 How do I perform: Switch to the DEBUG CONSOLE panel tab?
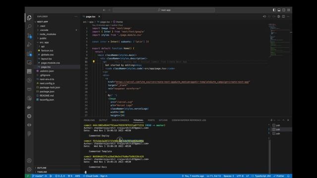click(x=120, y=120)
